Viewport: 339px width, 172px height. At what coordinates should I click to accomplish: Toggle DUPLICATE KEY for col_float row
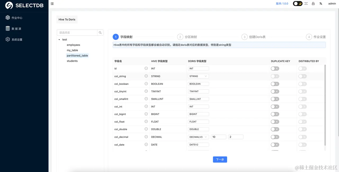coord(275,122)
